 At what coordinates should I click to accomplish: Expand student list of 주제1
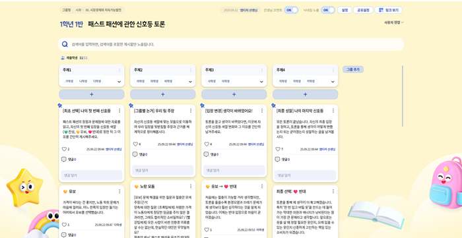click(119, 82)
